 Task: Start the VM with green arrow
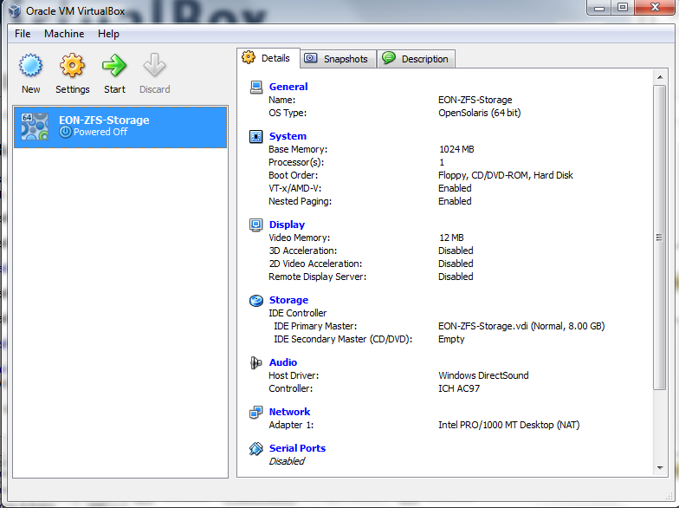click(x=114, y=66)
